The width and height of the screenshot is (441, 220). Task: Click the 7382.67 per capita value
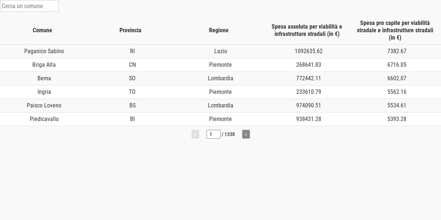pos(397,51)
